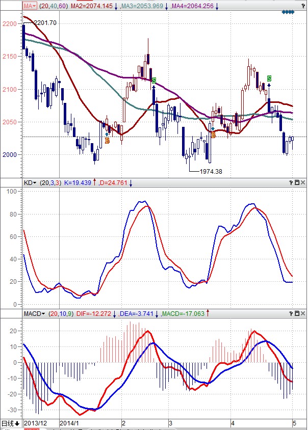Click the D=24.761 readout

[x=113, y=182]
